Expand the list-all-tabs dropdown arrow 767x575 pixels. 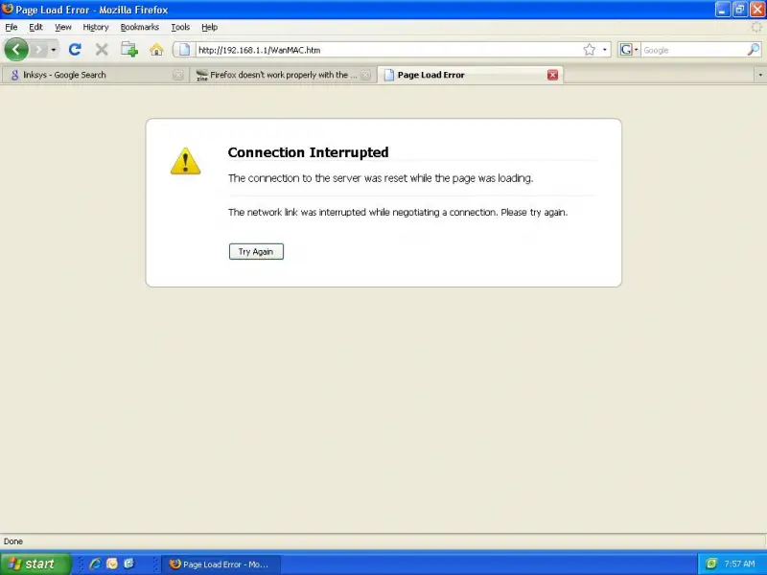pos(759,75)
